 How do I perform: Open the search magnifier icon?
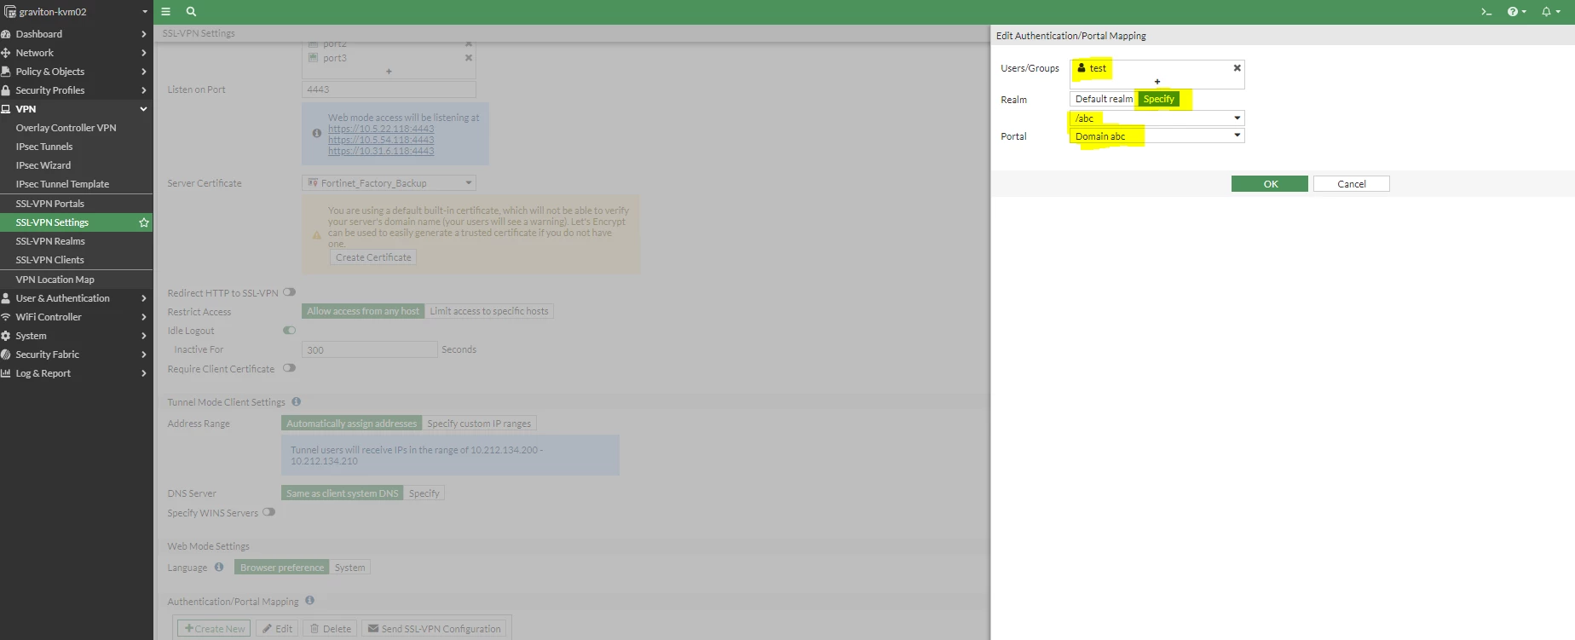tap(191, 12)
